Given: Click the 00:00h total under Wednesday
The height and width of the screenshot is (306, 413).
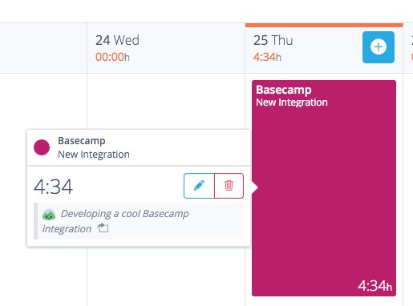Looking at the screenshot, I should tap(112, 57).
